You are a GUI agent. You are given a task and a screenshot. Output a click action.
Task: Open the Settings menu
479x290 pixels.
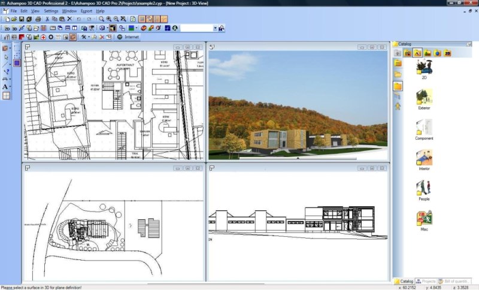(x=51, y=11)
